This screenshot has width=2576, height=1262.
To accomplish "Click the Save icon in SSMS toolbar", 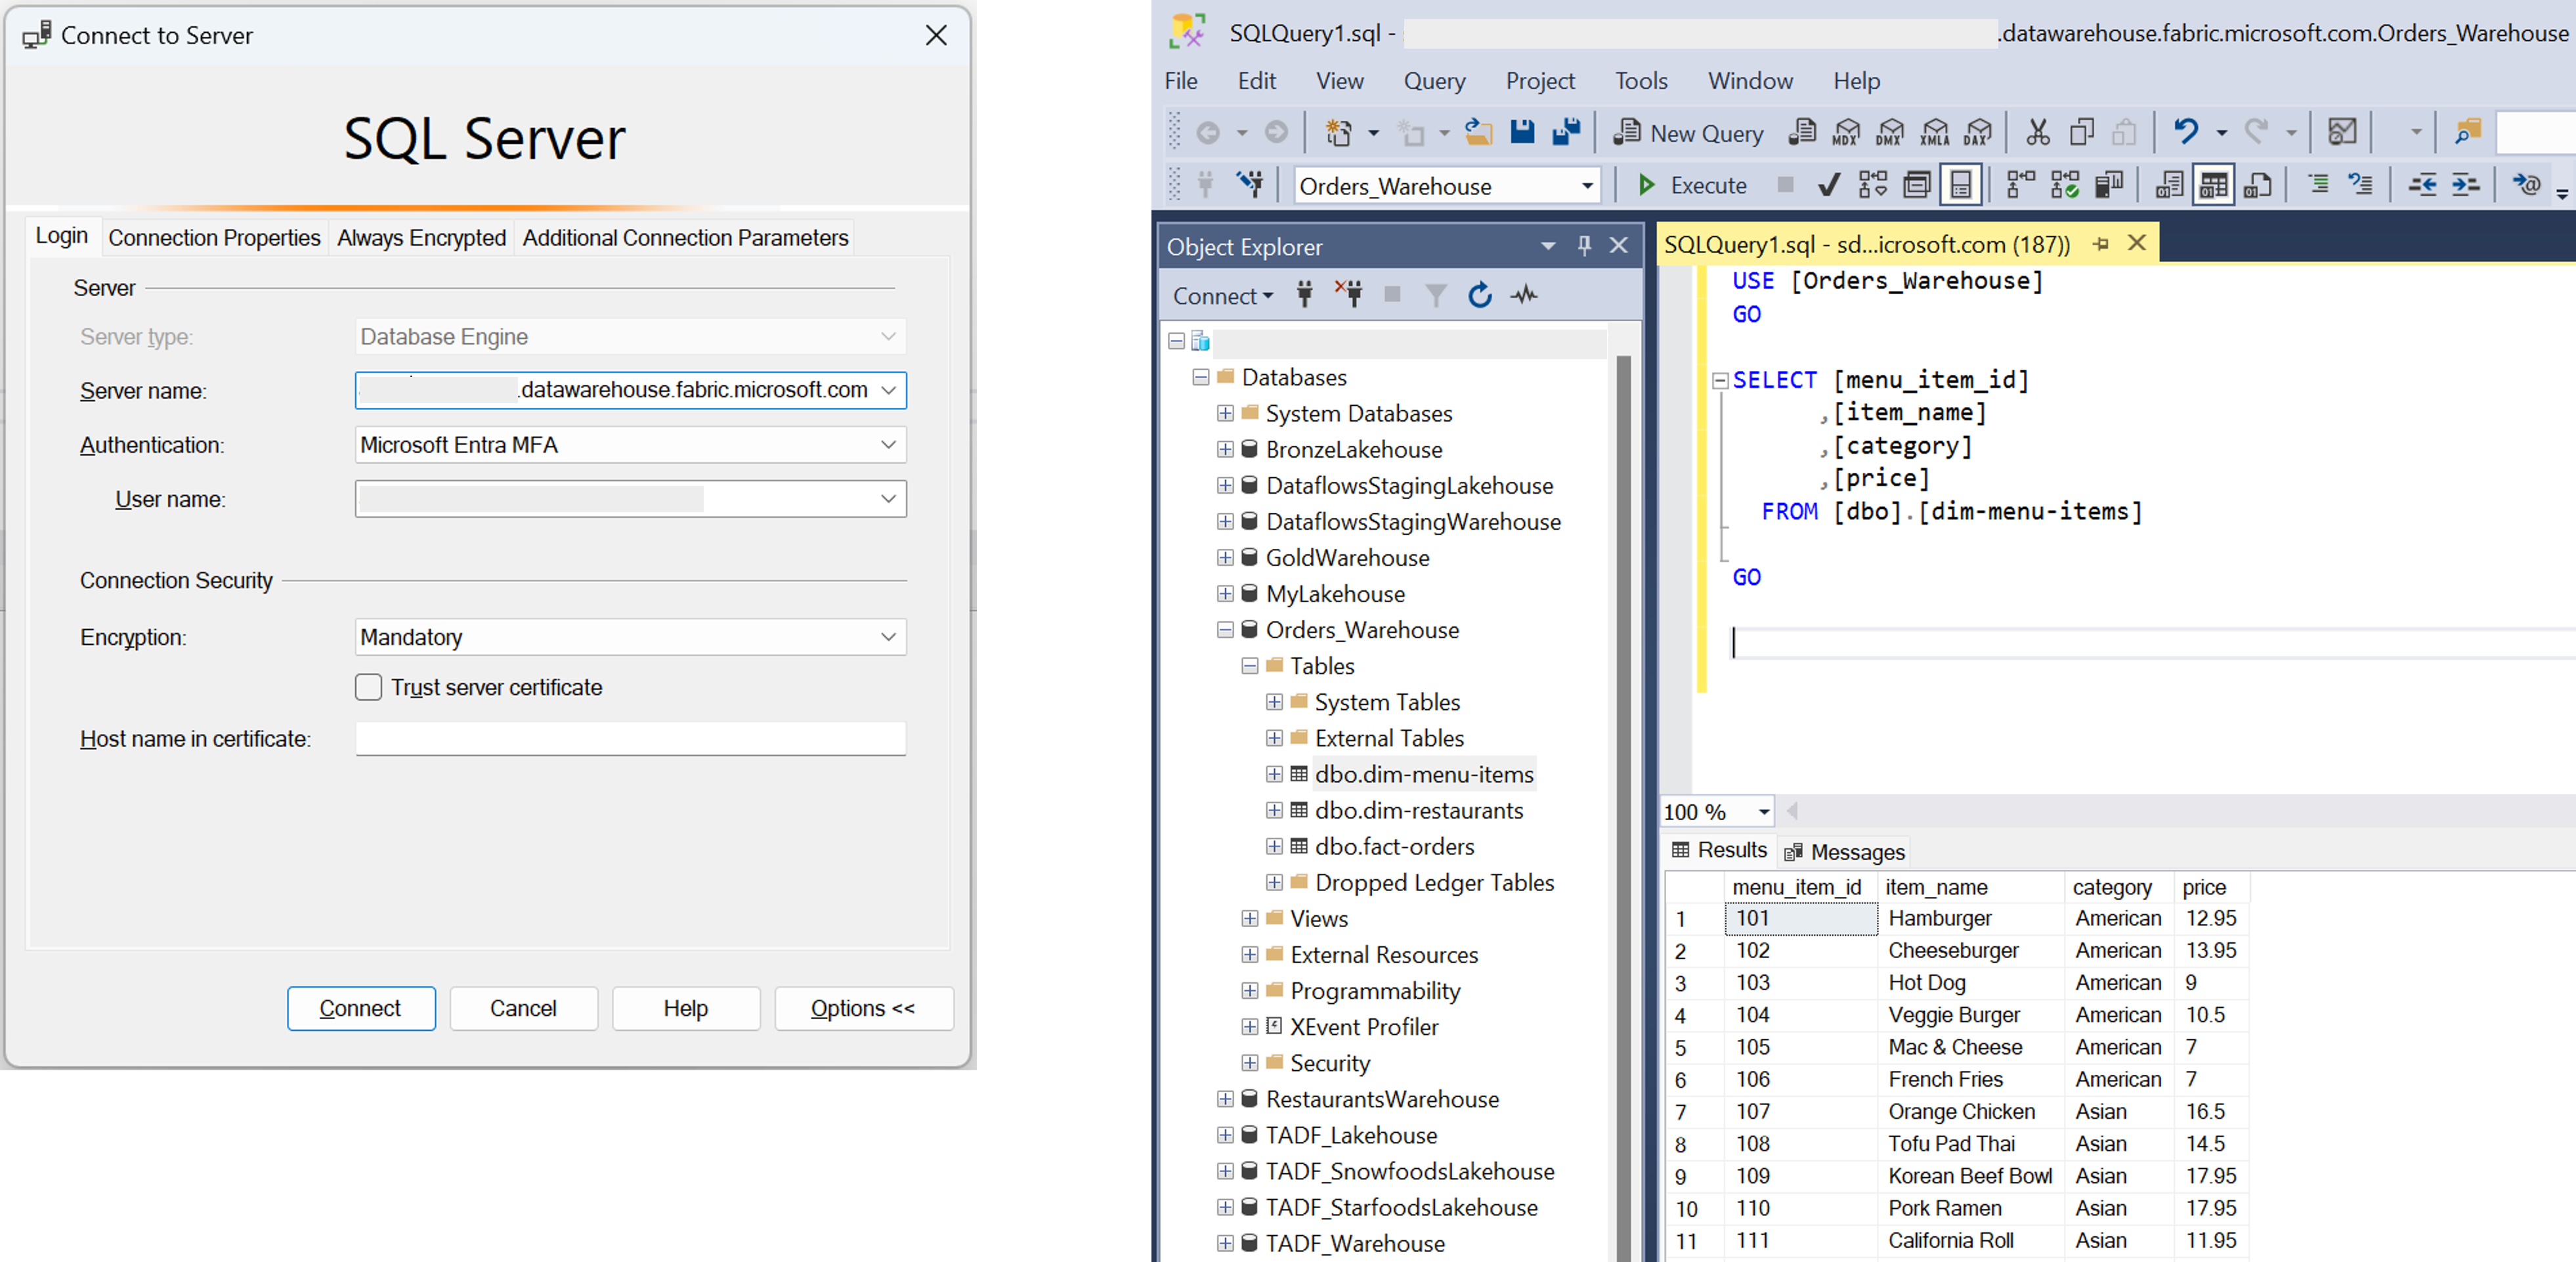I will click(x=1522, y=132).
